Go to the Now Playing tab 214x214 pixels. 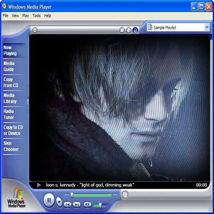tap(14, 51)
